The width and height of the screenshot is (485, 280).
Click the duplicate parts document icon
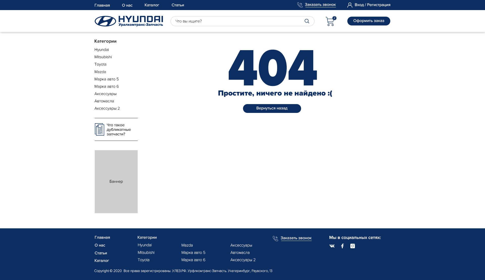(99, 130)
